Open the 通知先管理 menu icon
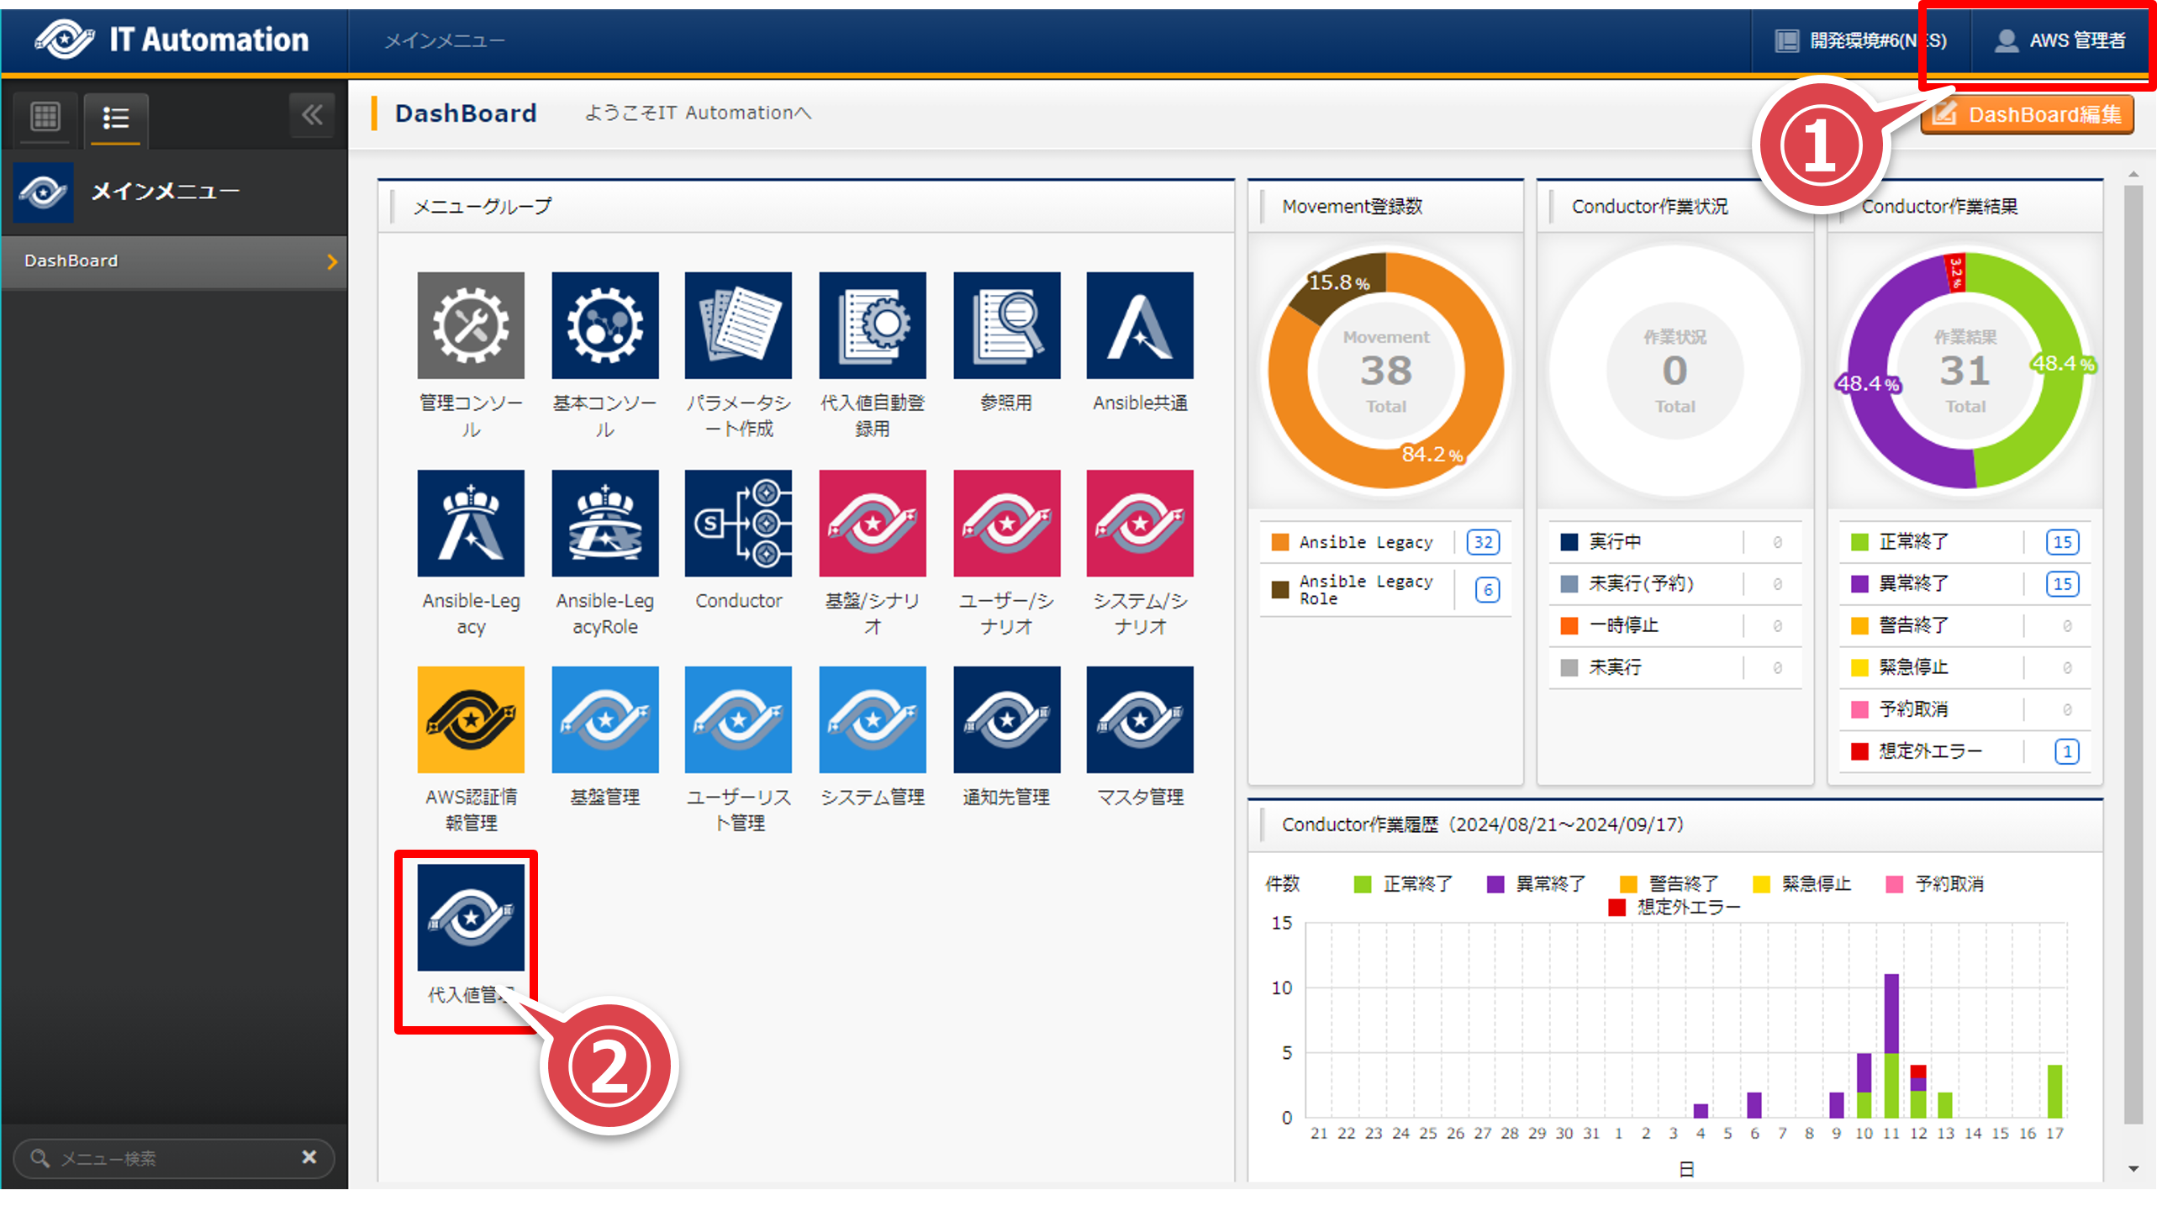Screen dimensions: 2157x1206 [x=1006, y=719]
